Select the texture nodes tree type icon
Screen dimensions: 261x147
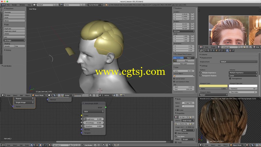pyautogui.click(x=37, y=145)
